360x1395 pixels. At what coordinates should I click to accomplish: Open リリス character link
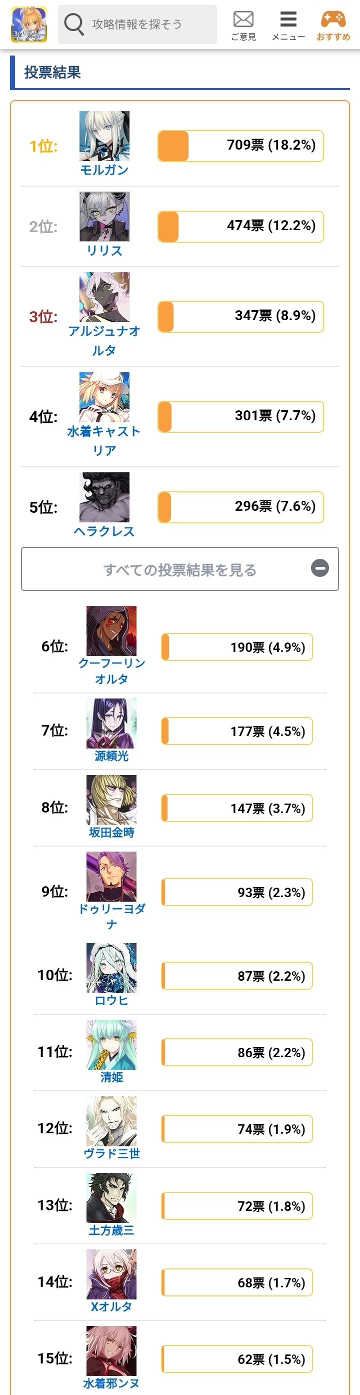pyautogui.click(x=104, y=250)
